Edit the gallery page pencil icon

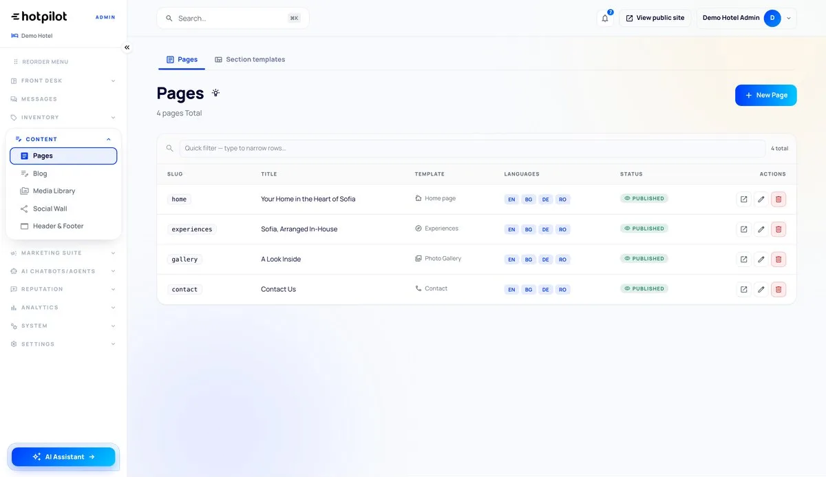tap(761, 259)
